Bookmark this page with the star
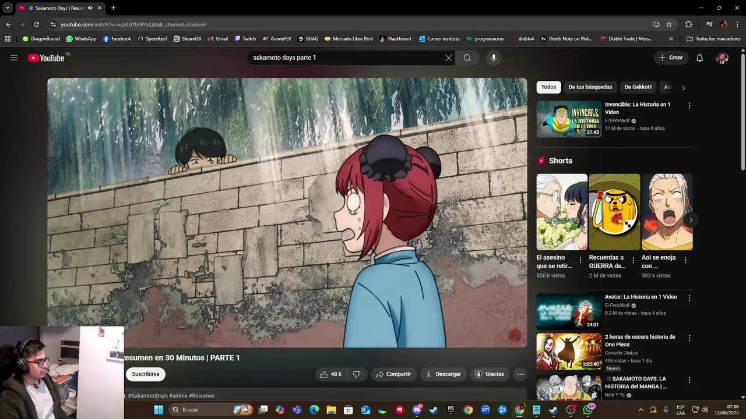The image size is (746, 419). pyautogui.click(x=669, y=24)
